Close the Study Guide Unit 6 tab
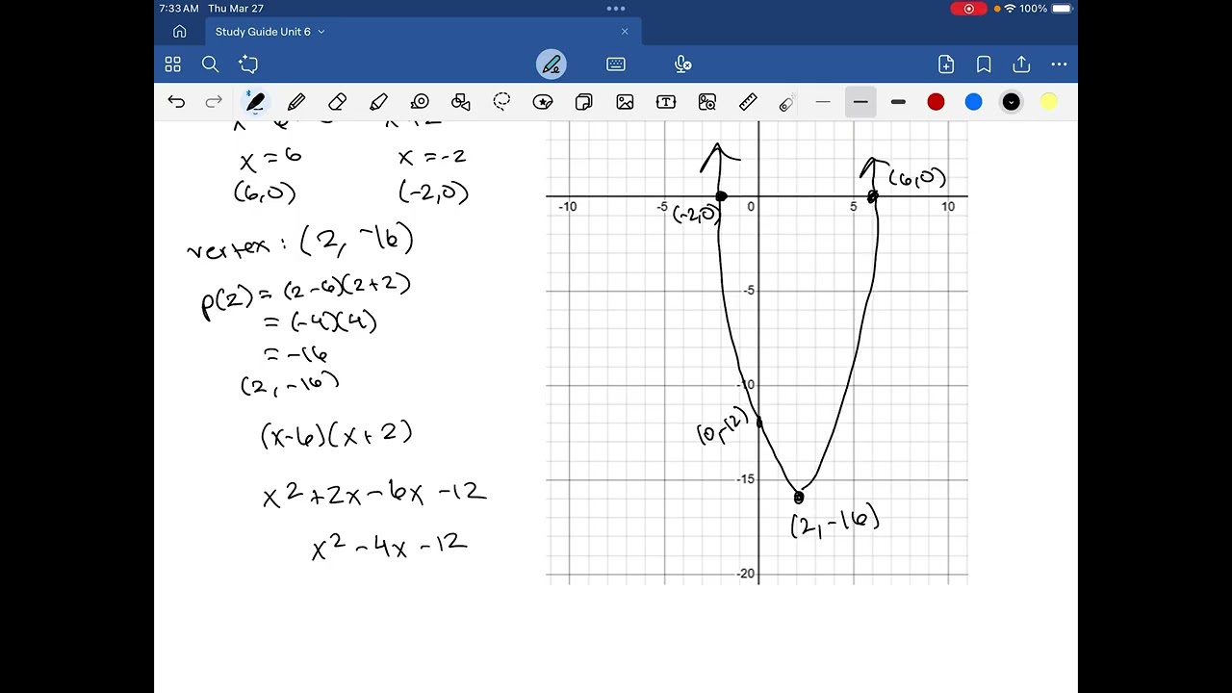 tap(625, 32)
